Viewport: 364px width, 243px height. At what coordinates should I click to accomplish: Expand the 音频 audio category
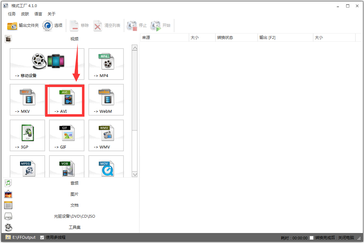coord(74,183)
